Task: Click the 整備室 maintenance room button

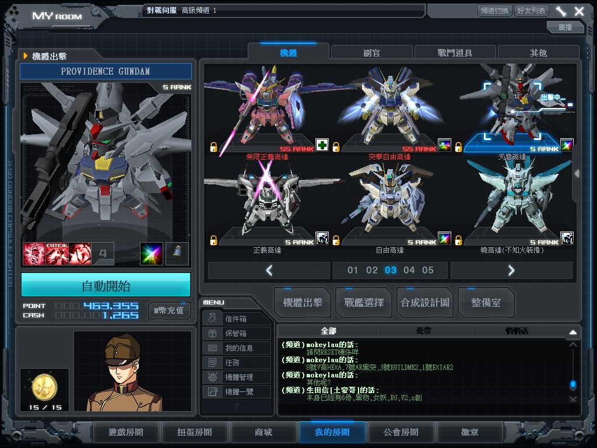Action: tap(486, 303)
